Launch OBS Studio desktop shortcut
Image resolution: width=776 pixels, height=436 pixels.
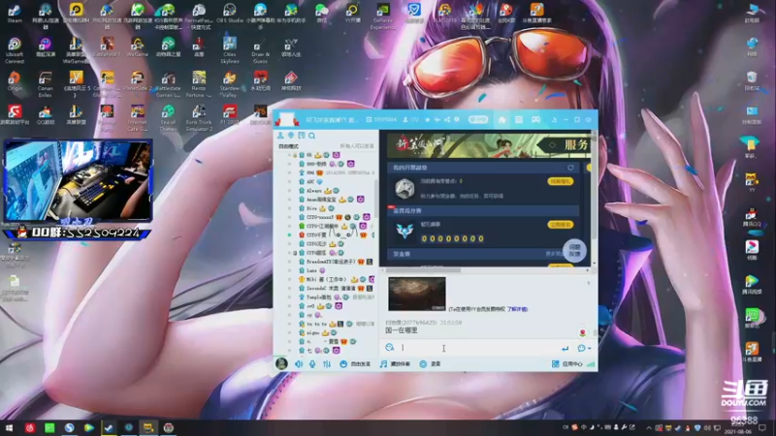230,14
